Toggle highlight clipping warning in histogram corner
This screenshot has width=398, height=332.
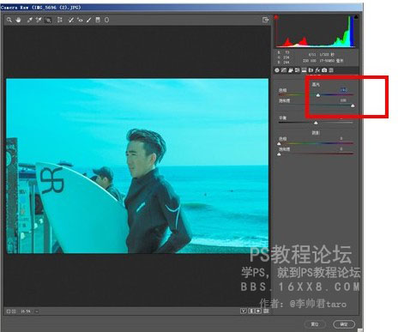point(356,17)
